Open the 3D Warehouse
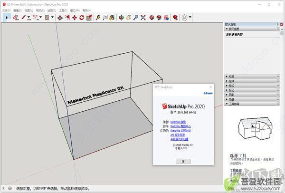Image resolution: width=285 pixels, height=193 pixels. point(152,18)
